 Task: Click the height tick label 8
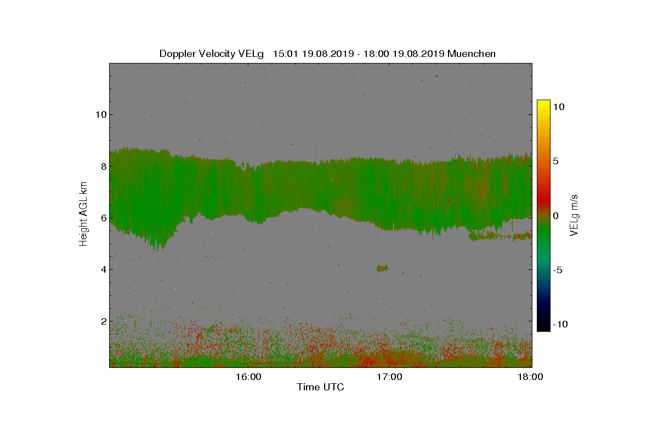point(103,166)
